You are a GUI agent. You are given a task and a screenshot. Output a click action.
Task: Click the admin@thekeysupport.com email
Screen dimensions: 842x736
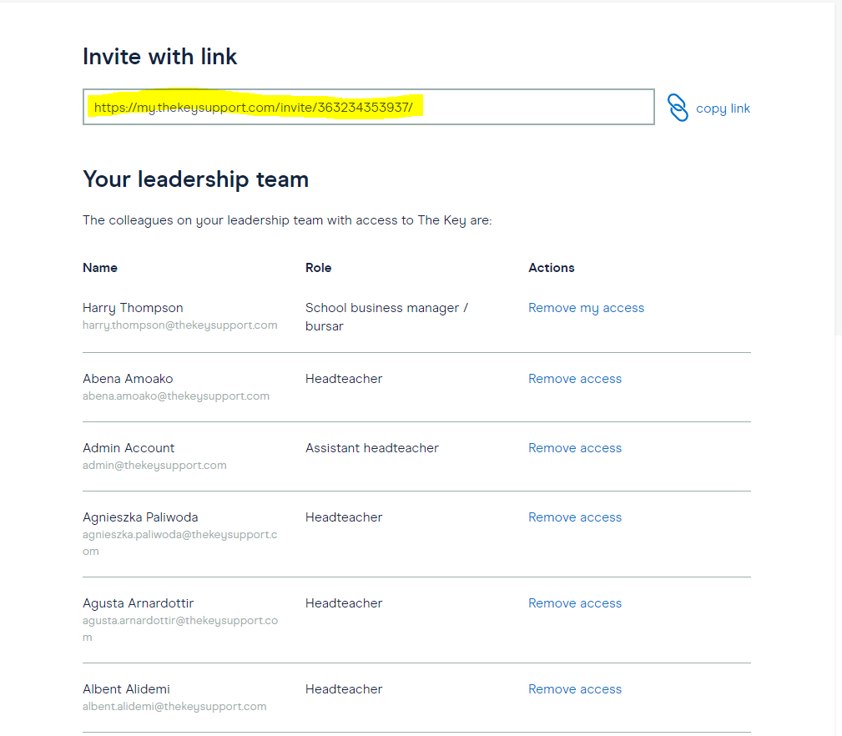154,466
